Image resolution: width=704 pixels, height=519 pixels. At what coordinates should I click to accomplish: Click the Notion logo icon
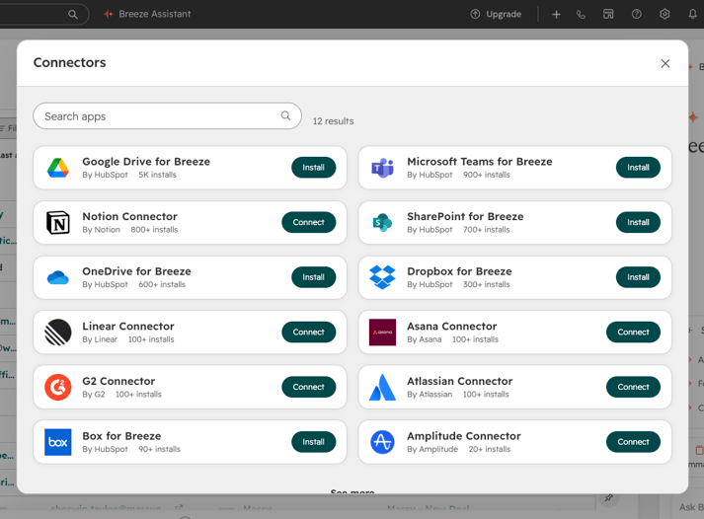(58, 222)
